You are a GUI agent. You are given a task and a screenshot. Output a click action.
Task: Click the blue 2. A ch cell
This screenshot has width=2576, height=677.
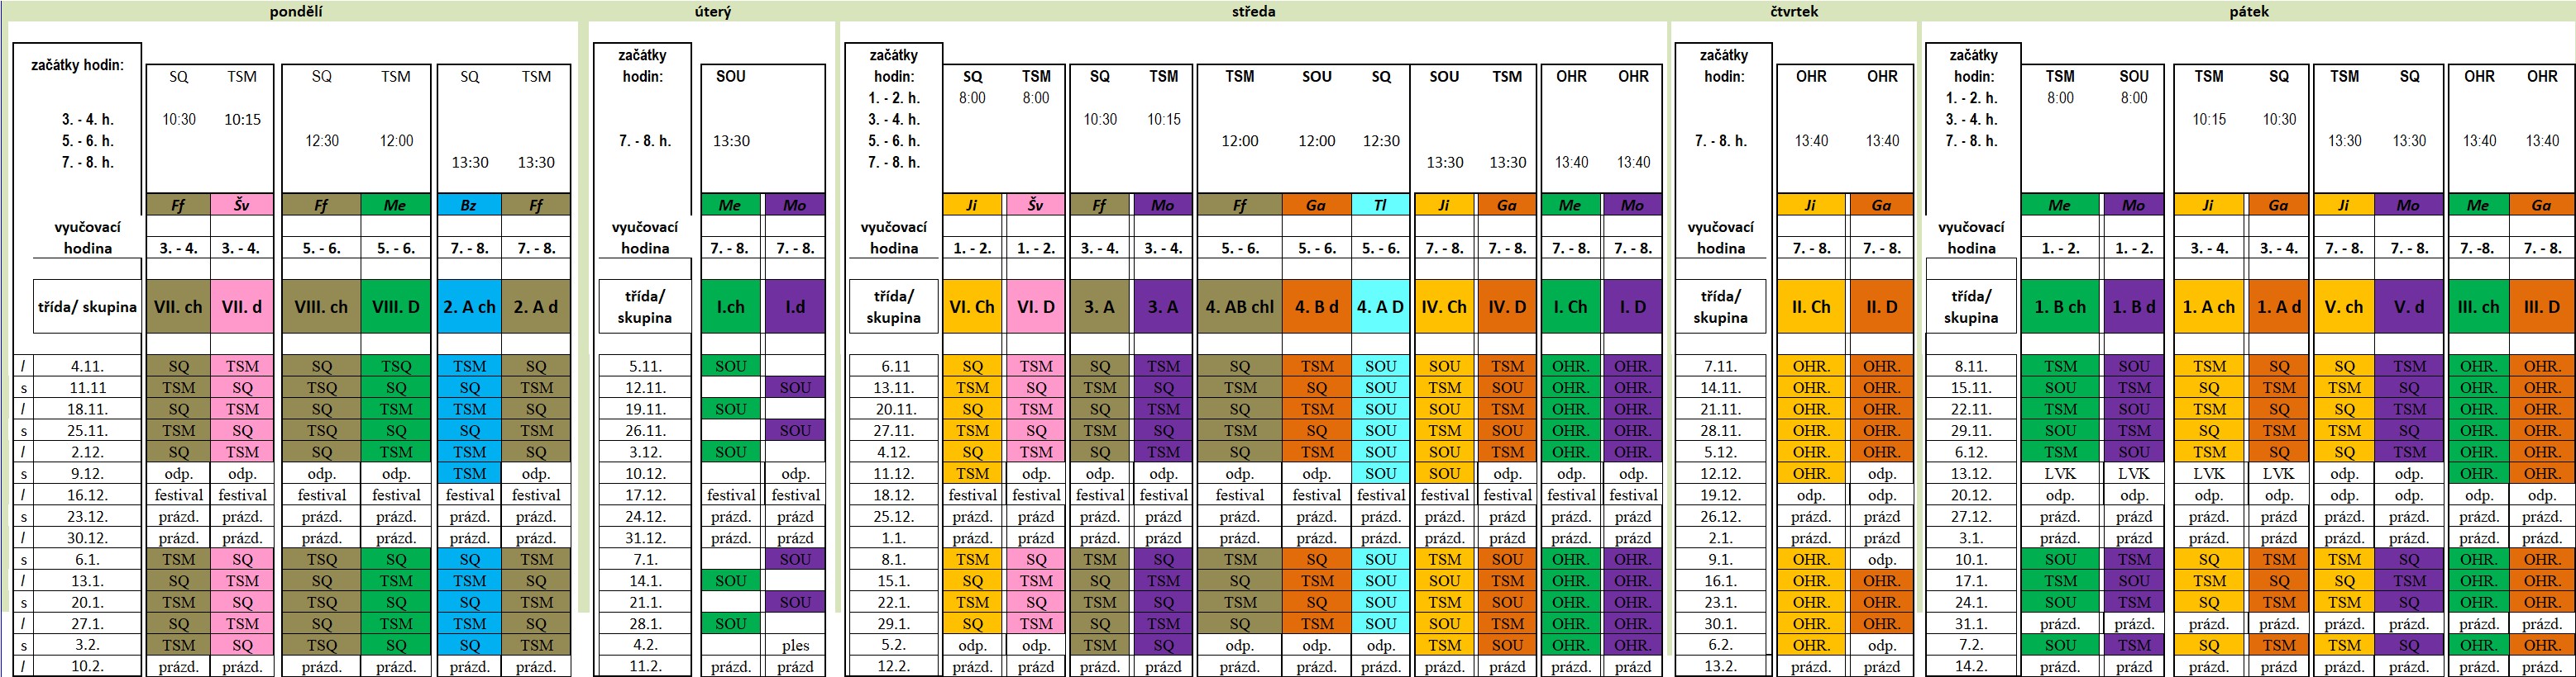[x=470, y=306]
